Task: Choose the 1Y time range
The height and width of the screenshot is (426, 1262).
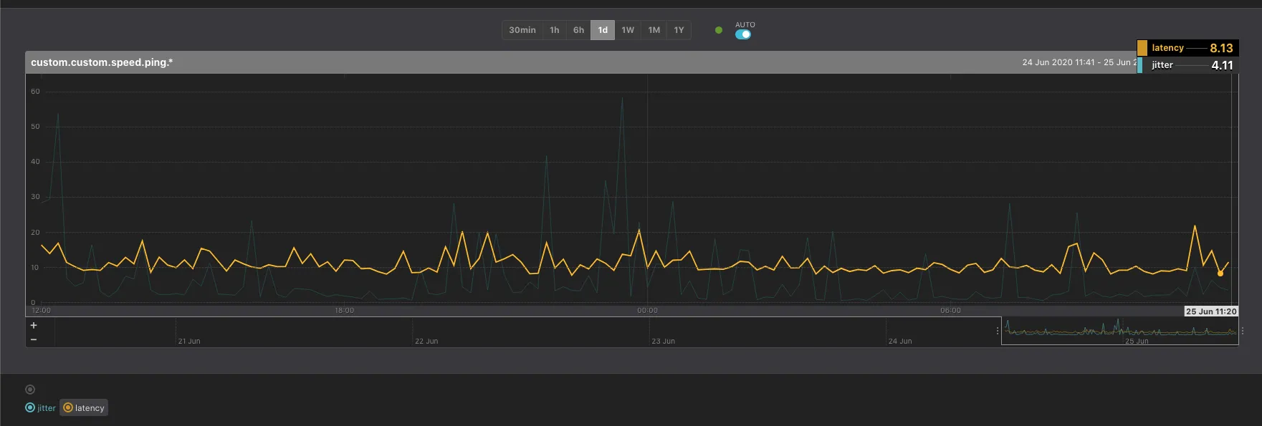Action: pyautogui.click(x=679, y=30)
